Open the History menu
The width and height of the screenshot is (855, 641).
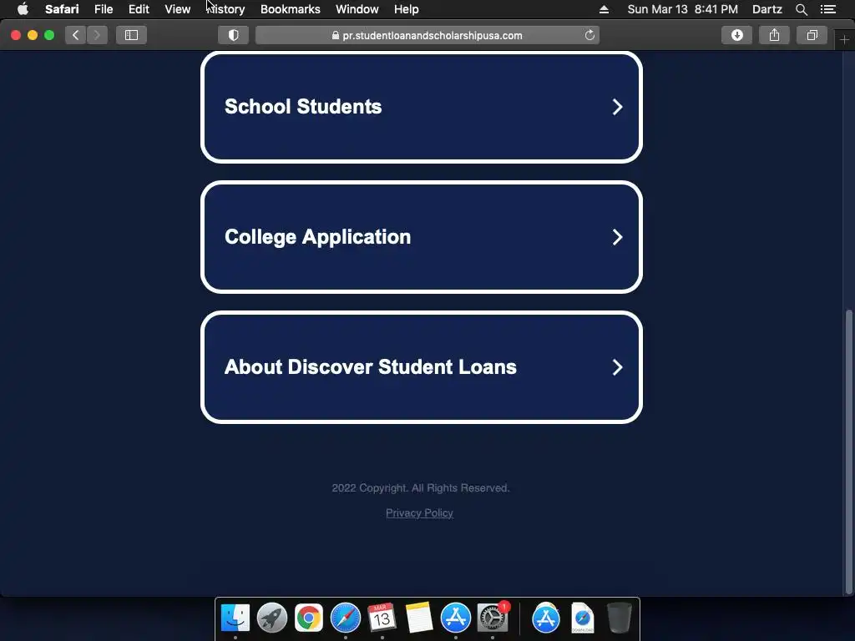(225, 9)
